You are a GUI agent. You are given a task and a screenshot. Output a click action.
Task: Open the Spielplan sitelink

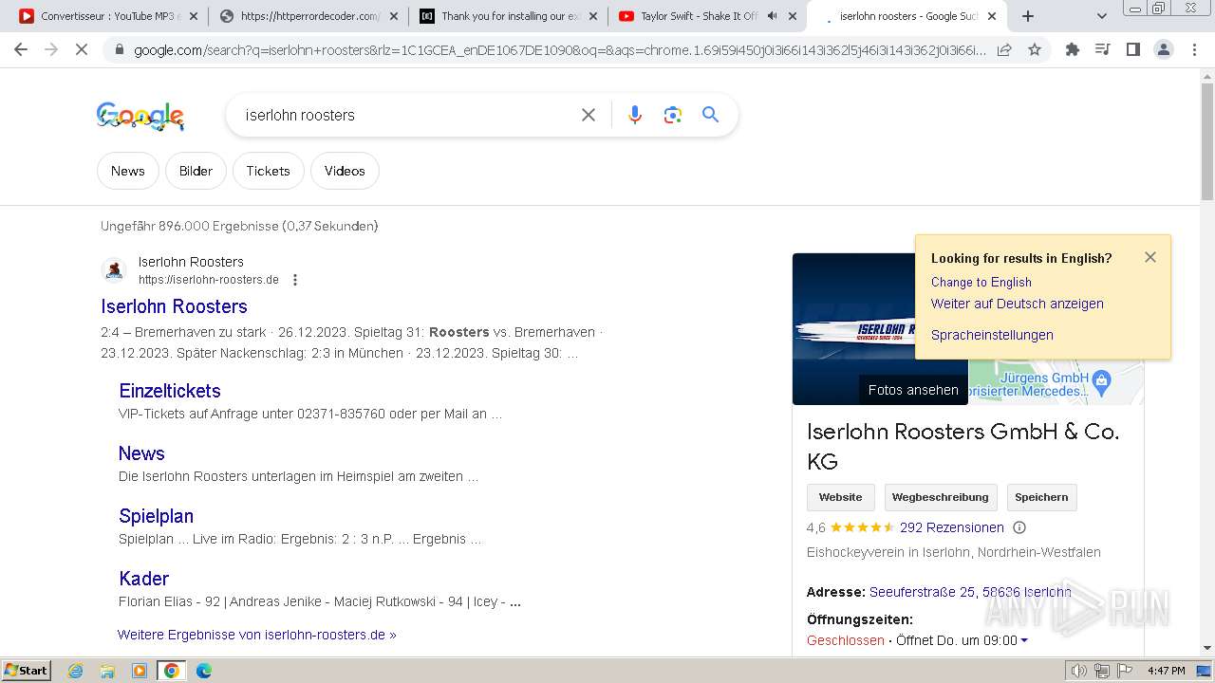click(x=156, y=516)
